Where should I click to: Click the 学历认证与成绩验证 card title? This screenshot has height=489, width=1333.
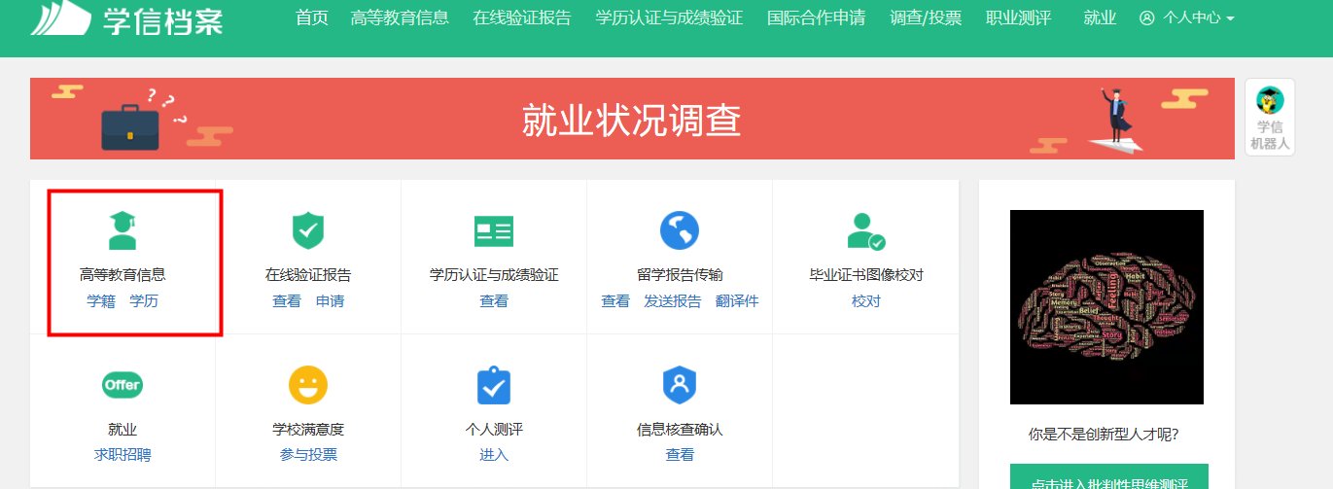click(494, 275)
